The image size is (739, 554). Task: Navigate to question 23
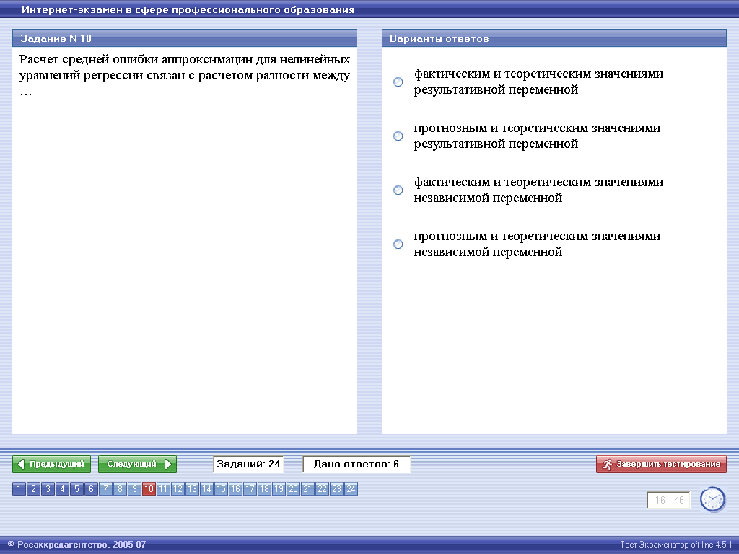click(336, 489)
